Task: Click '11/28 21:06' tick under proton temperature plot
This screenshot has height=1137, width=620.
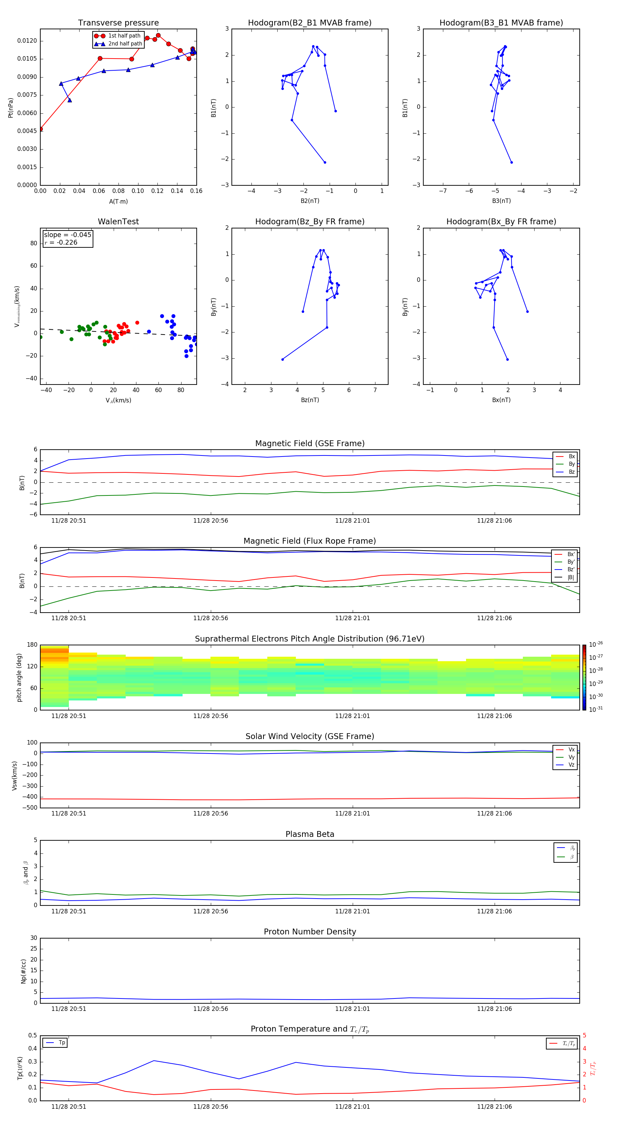Action: [494, 1107]
